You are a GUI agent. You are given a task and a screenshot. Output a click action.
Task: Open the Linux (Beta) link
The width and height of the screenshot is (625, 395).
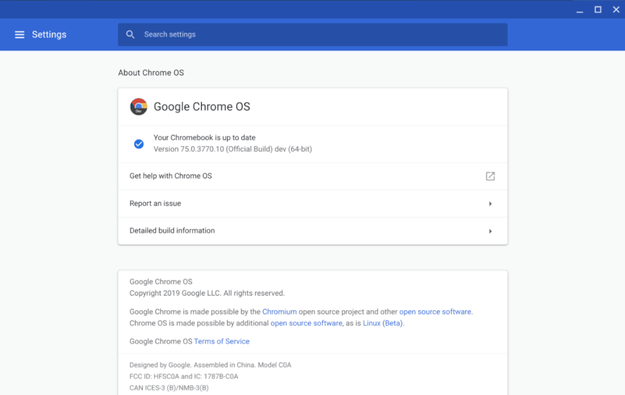tap(383, 323)
